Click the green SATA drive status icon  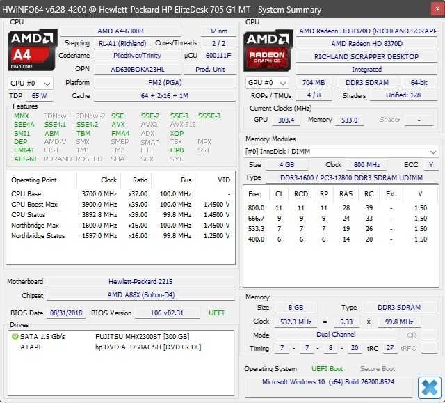(x=15, y=337)
